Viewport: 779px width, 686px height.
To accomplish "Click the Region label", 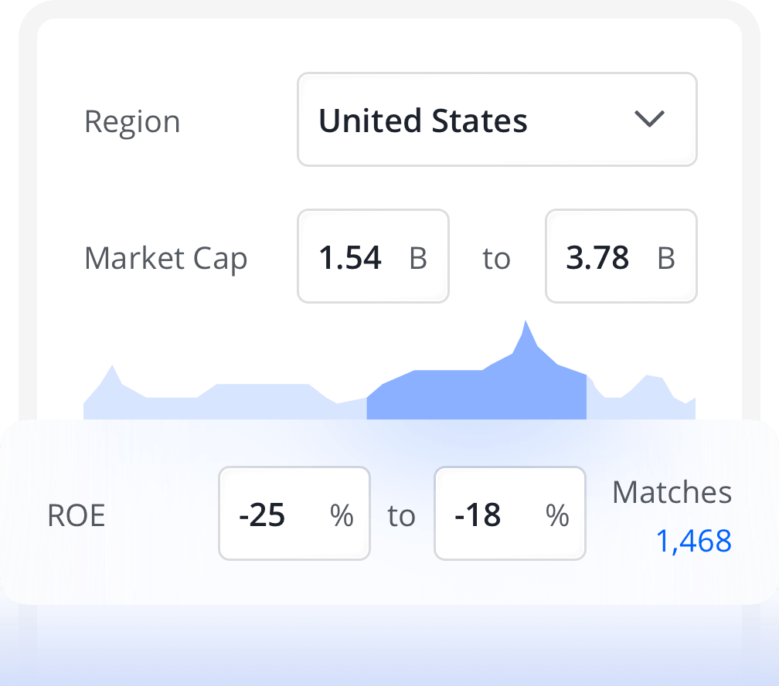I will point(132,122).
